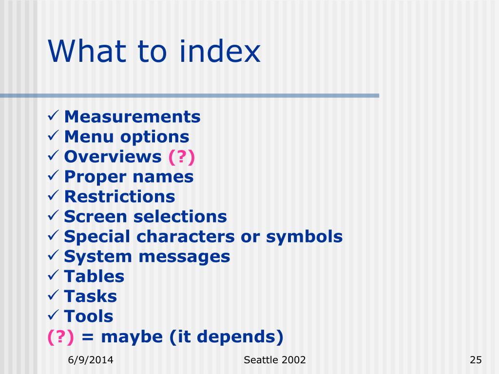
Task: Click the Menu options bullet text
Action: [127, 137]
